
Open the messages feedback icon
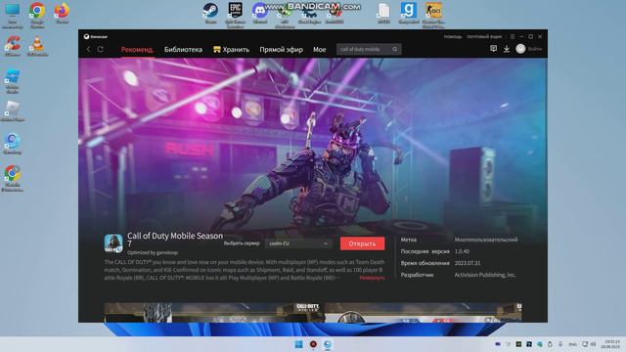[x=493, y=49]
